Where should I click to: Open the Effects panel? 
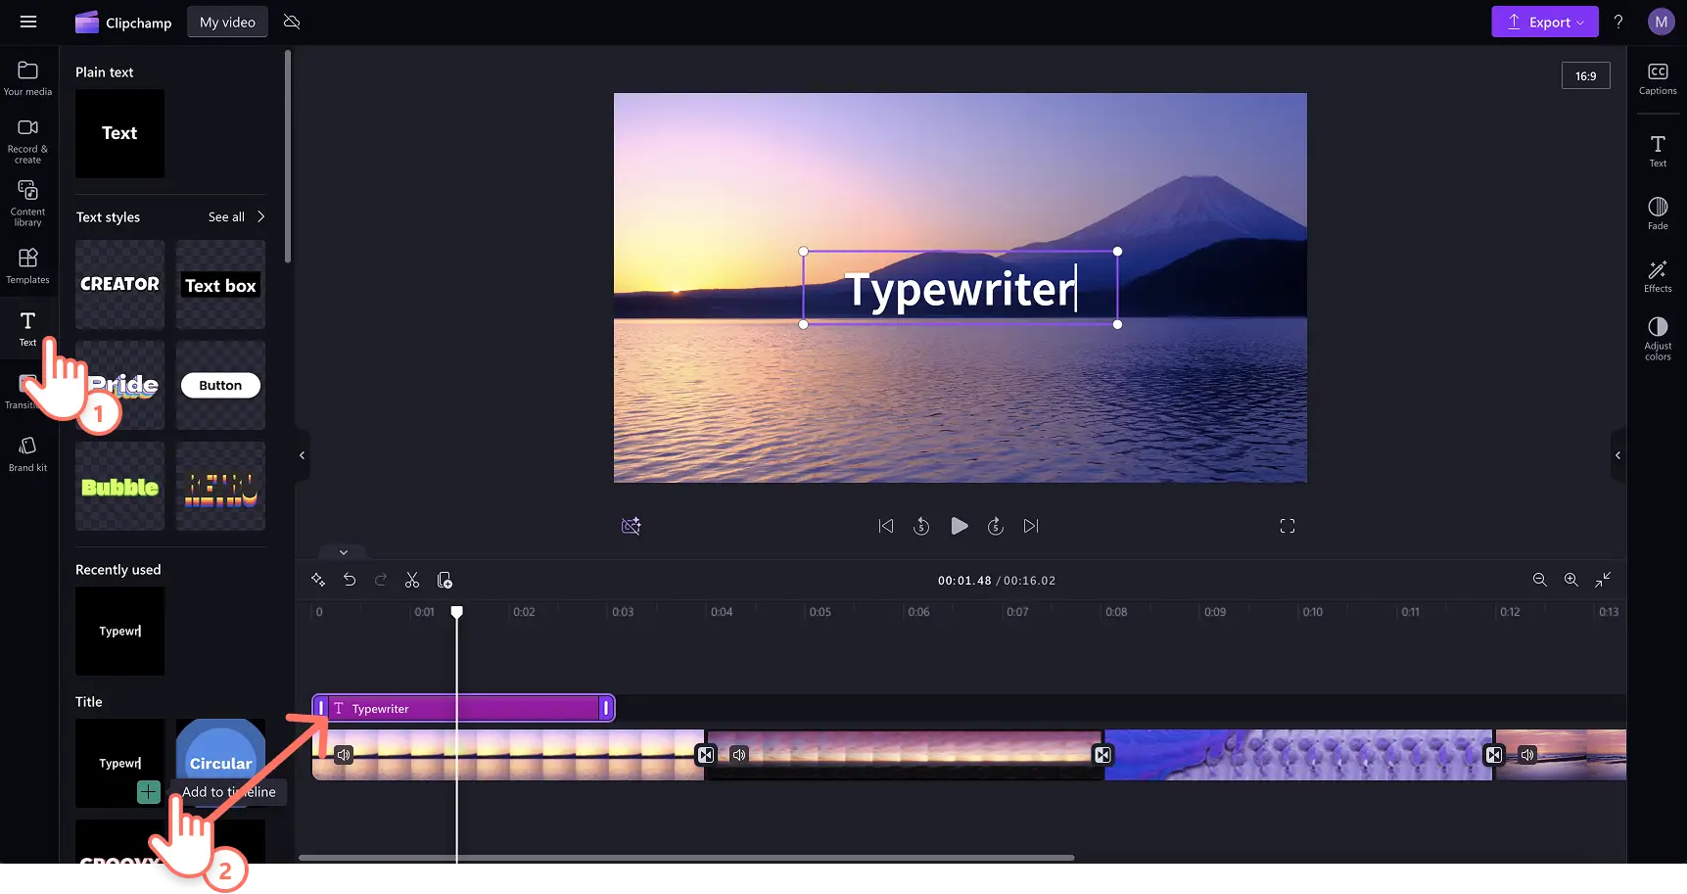tap(1657, 275)
